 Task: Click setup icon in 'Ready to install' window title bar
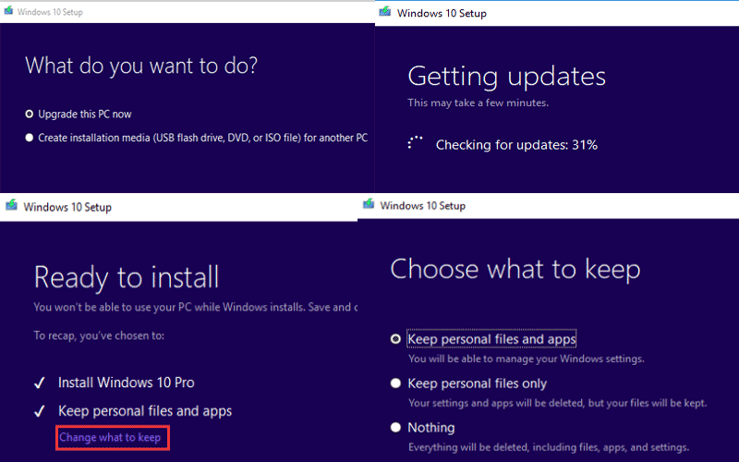(x=11, y=205)
